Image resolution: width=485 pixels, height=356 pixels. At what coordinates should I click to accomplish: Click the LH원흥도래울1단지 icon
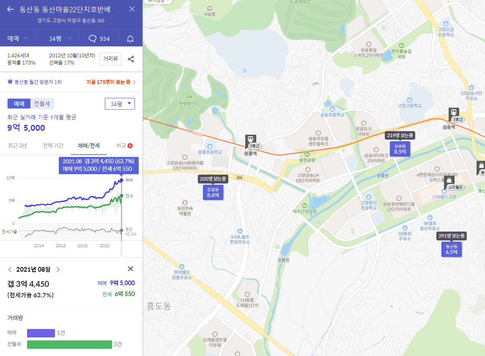pos(247,294)
